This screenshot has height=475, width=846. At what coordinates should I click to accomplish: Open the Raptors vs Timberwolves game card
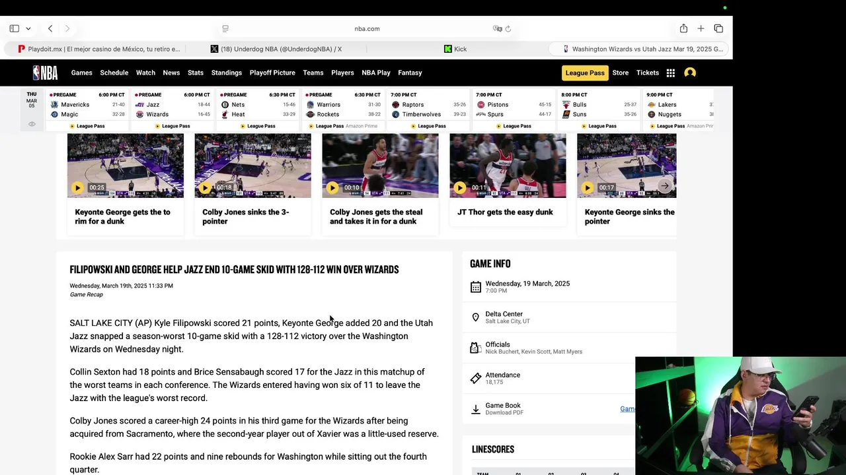(428, 110)
